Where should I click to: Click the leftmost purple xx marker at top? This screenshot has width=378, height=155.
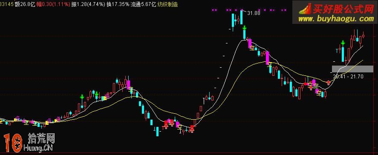coord(214,10)
